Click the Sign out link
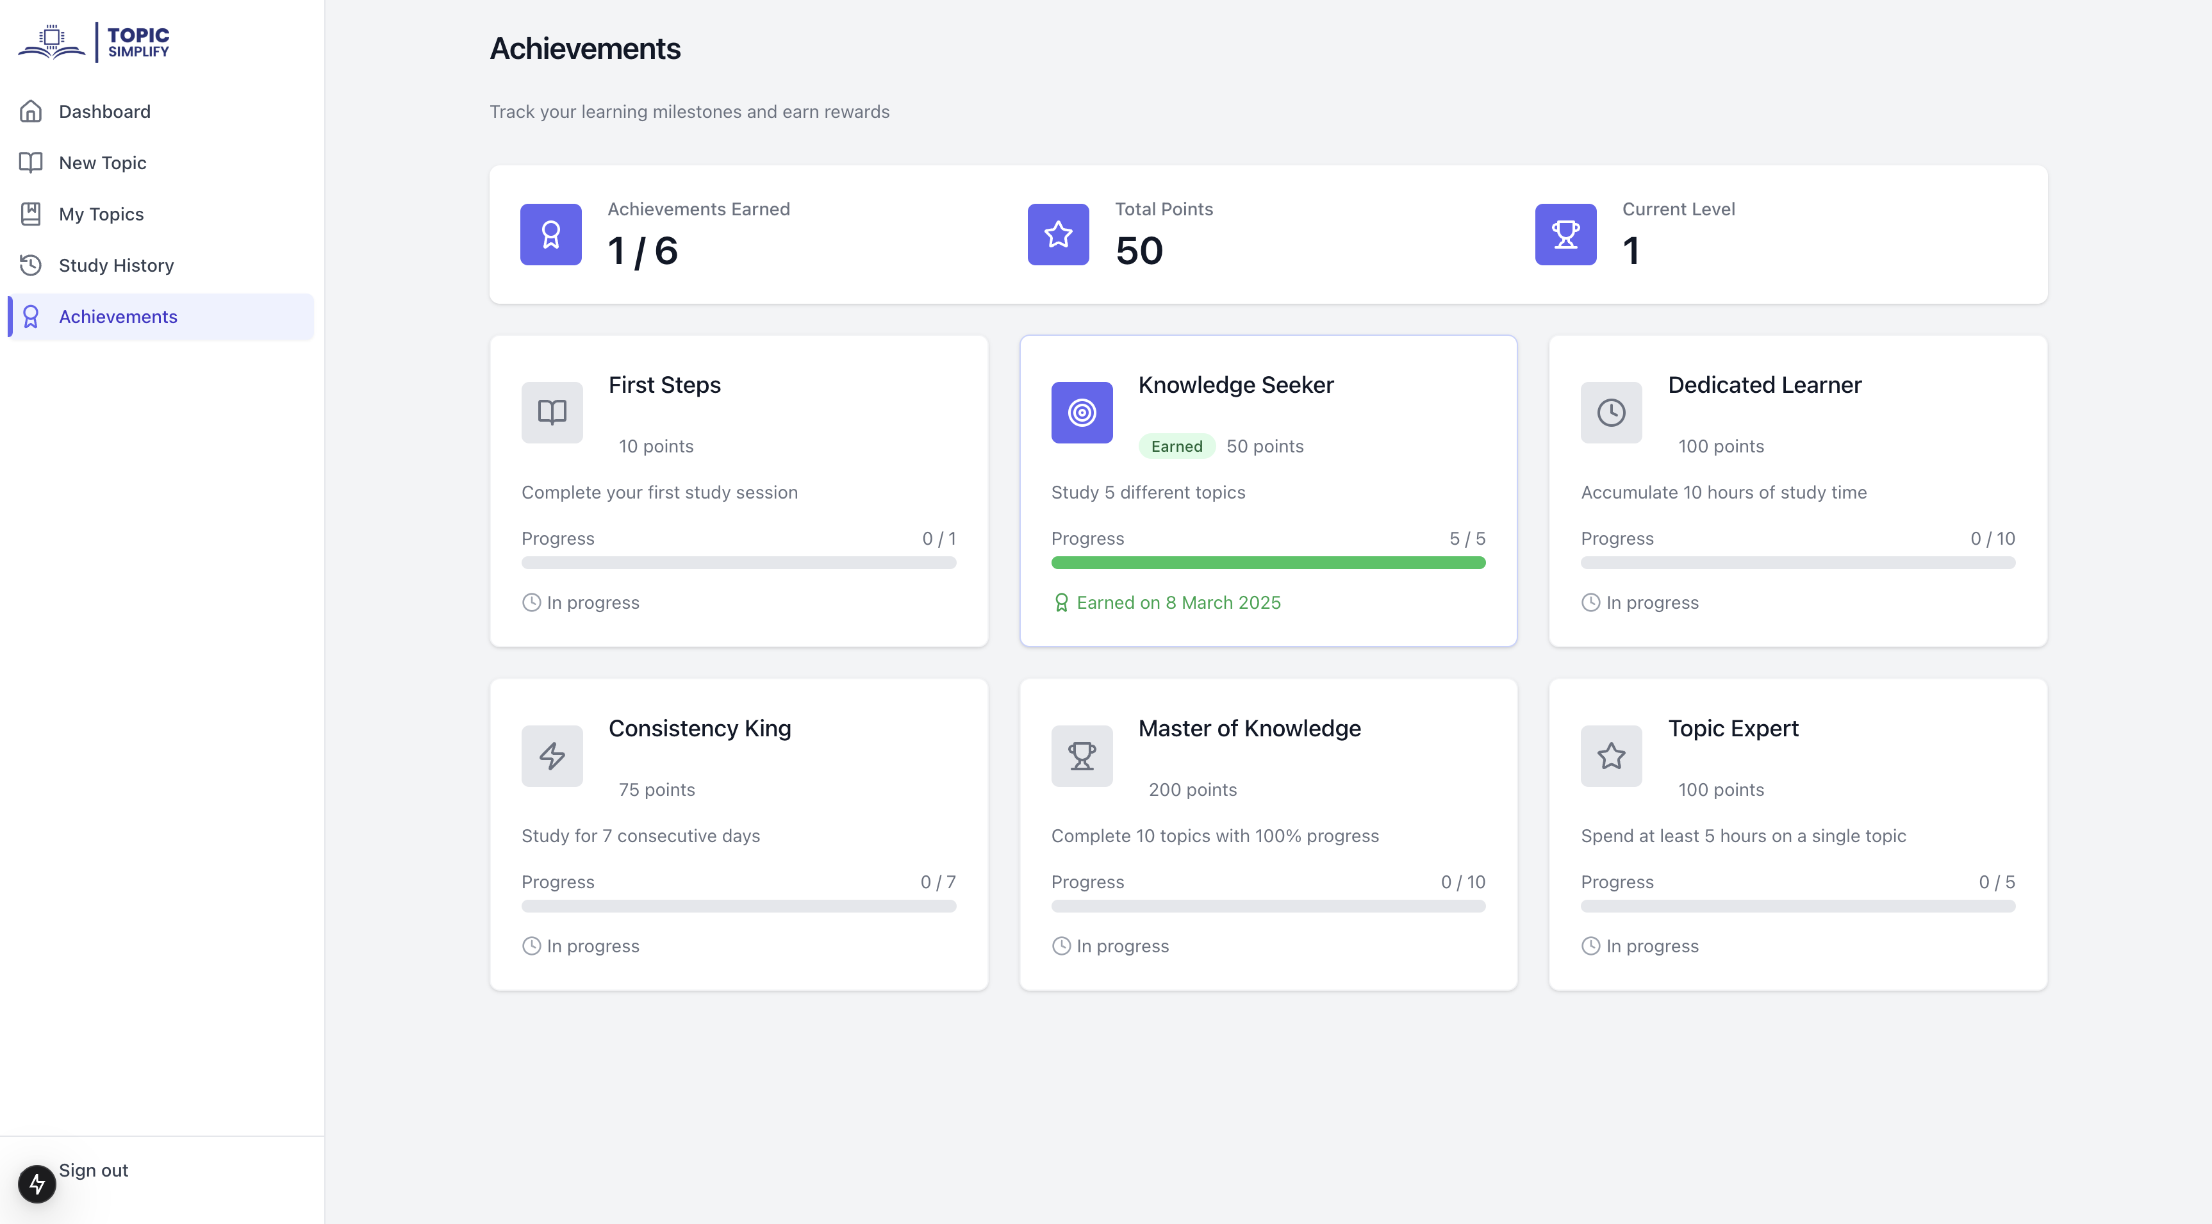 pyautogui.click(x=93, y=1170)
